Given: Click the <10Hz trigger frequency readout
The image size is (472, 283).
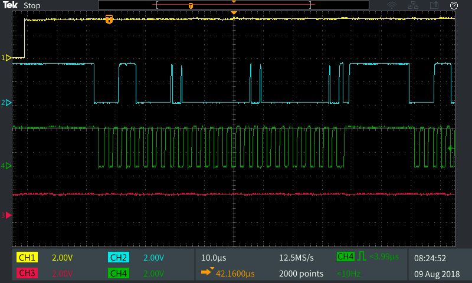Looking at the screenshot, I should tap(349, 274).
